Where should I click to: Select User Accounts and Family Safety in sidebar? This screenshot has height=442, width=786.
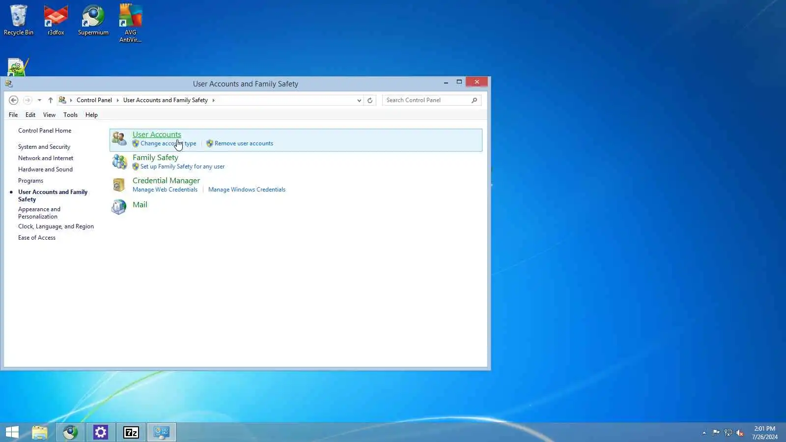coord(53,195)
